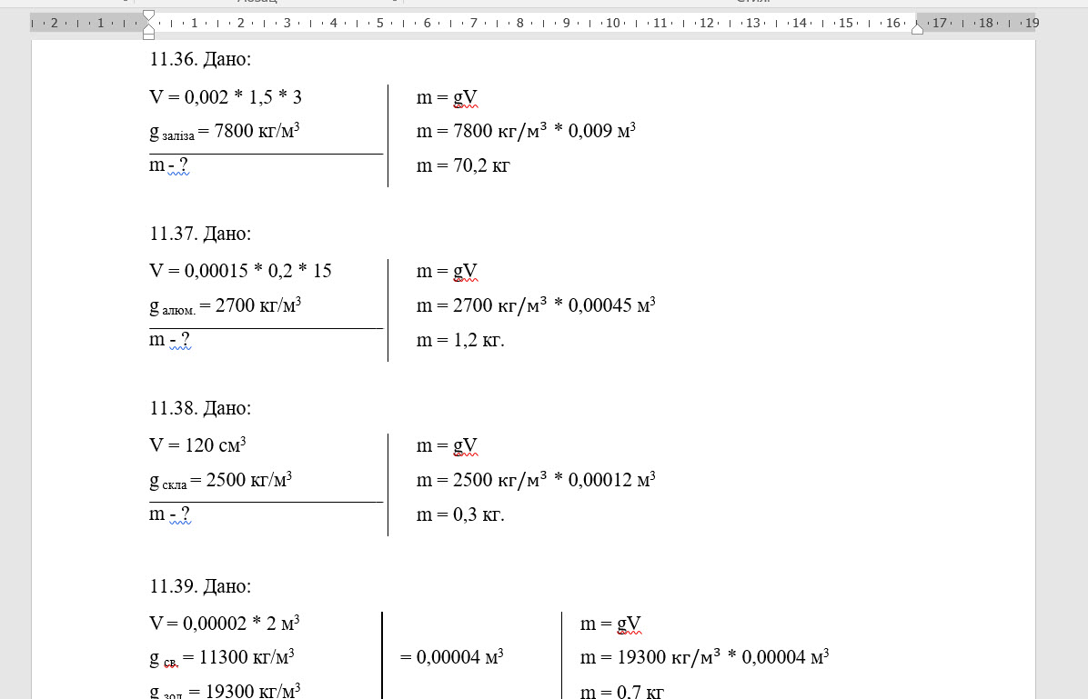Click formula 'm = gV' in problem 11.37

[x=447, y=272]
